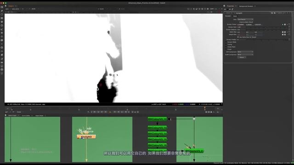Open the Keyer nodes toolbar menu
Image resolution: width=294 pixels, height=165 pixels.
pos(2,29)
